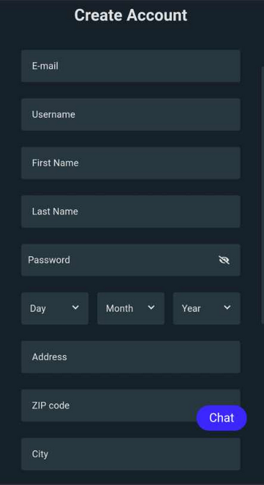Click the Month dropdown chevron arrow
The height and width of the screenshot is (485, 264).
151,308
